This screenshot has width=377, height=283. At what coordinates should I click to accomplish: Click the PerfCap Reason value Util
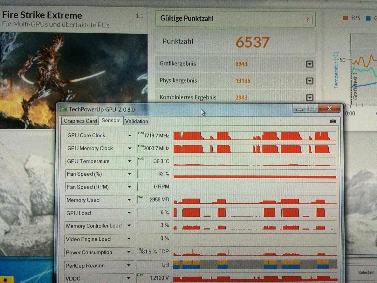pos(153,265)
